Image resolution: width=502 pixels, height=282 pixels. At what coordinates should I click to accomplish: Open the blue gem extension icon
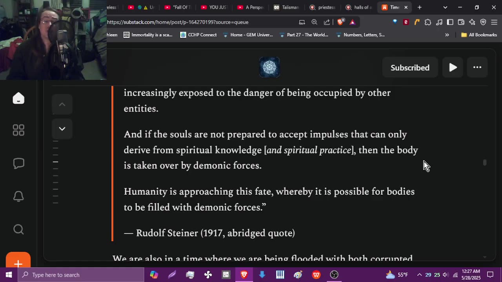pos(395,22)
